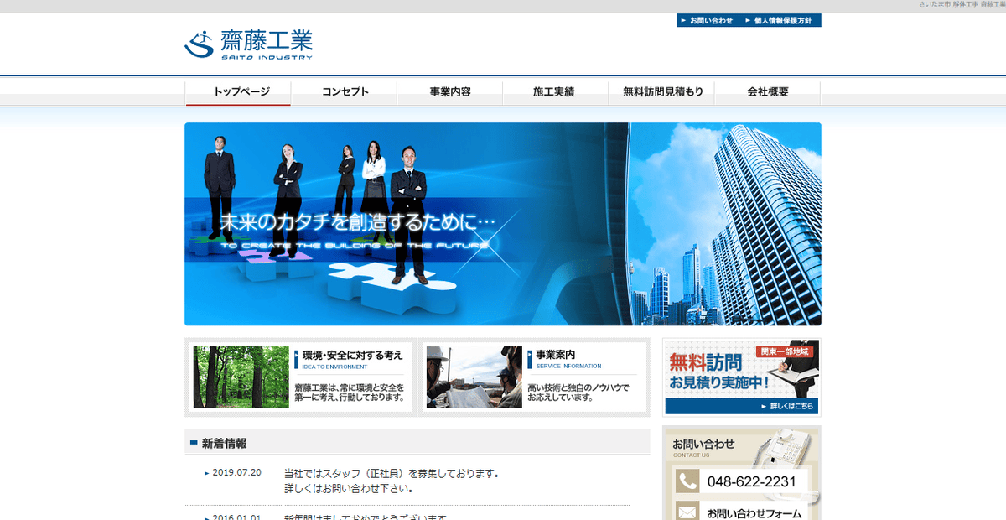
Task: Click the arrow icon before 2016.01.01 news entry
Action: [x=205, y=518]
